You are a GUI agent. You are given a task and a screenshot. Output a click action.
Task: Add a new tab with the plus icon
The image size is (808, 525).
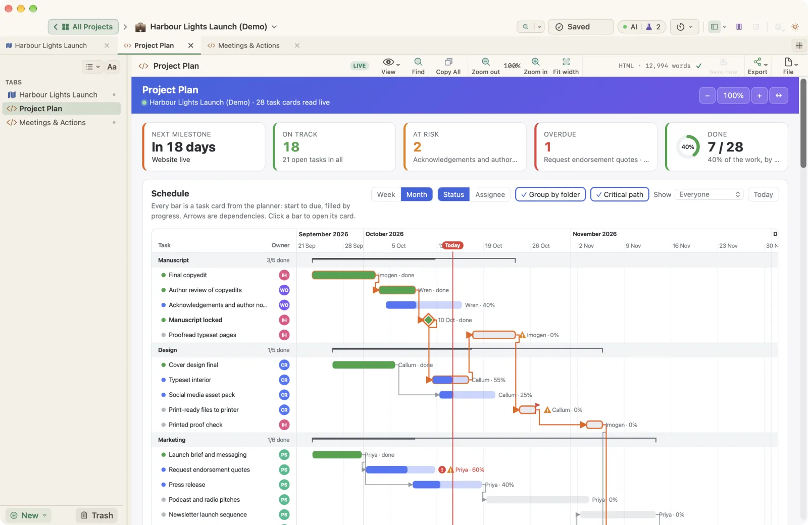pos(799,45)
